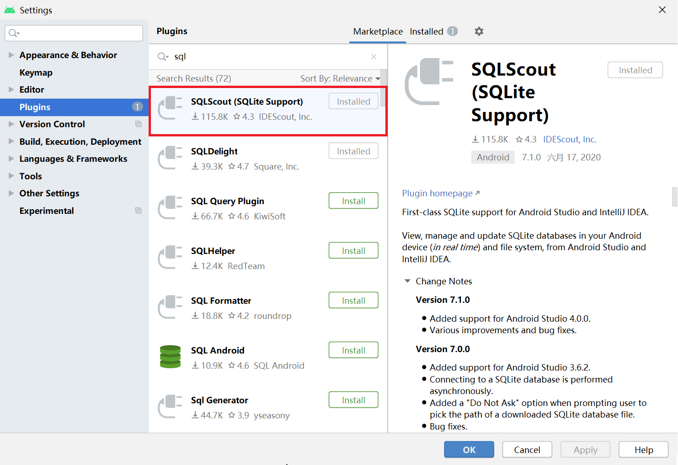The image size is (678, 465).
Task: Expand the Other Settings node
Action: 11,193
